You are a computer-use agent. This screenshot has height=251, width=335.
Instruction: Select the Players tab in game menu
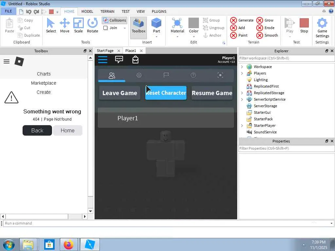coord(112,75)
